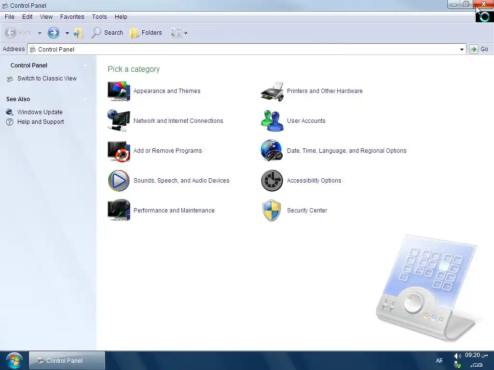Click the Switch to Classic View link
The image size is (494, 370).
coord(47,79)
